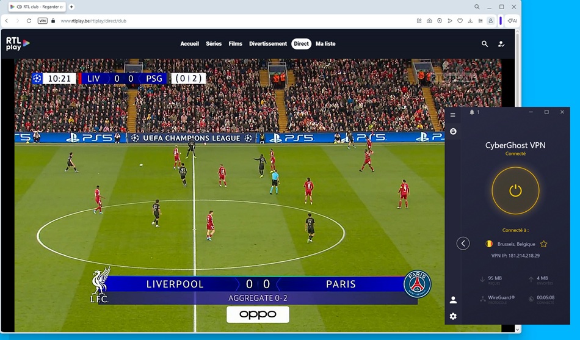Open CyberGhost notifications bell
The image size is (580, 340).
click(x=471, y=112)
